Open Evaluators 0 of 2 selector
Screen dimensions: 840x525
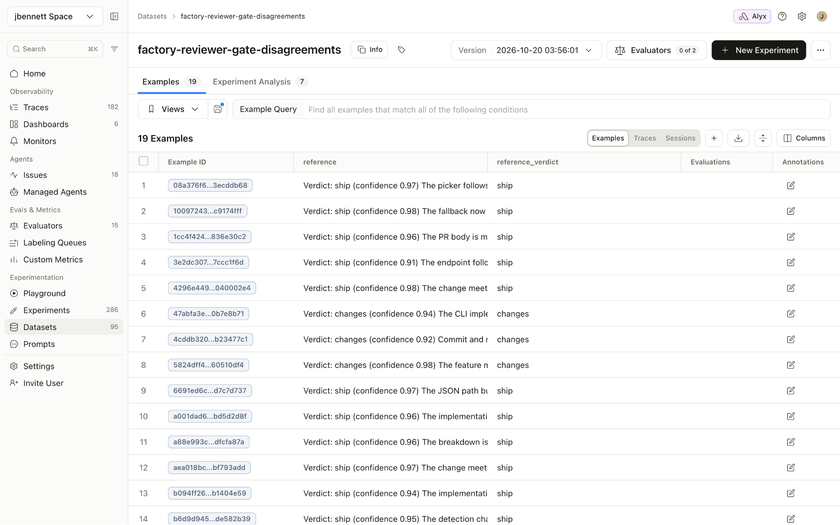pos(657,50)
